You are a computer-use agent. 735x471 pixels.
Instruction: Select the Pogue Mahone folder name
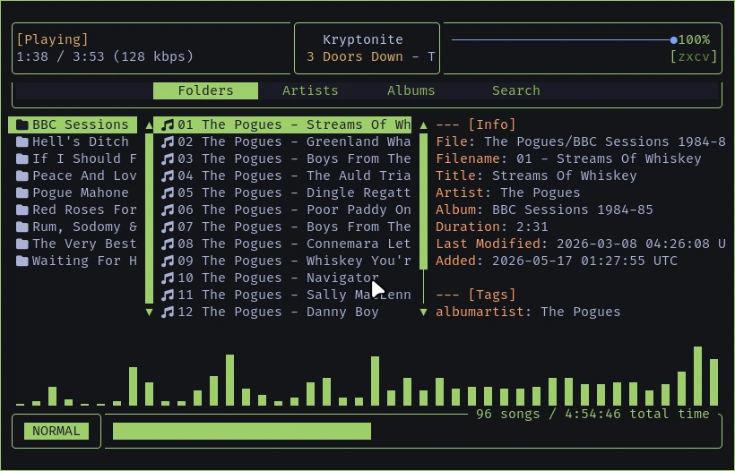(x=80, y=193)
